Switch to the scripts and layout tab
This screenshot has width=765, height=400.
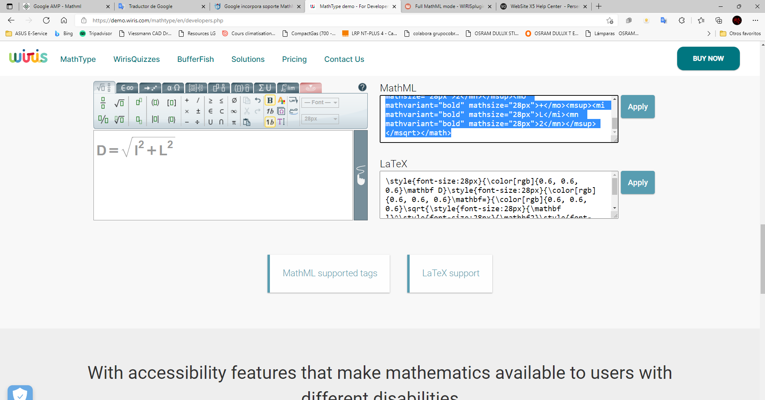pyautogui.click(x=219, y=88)
